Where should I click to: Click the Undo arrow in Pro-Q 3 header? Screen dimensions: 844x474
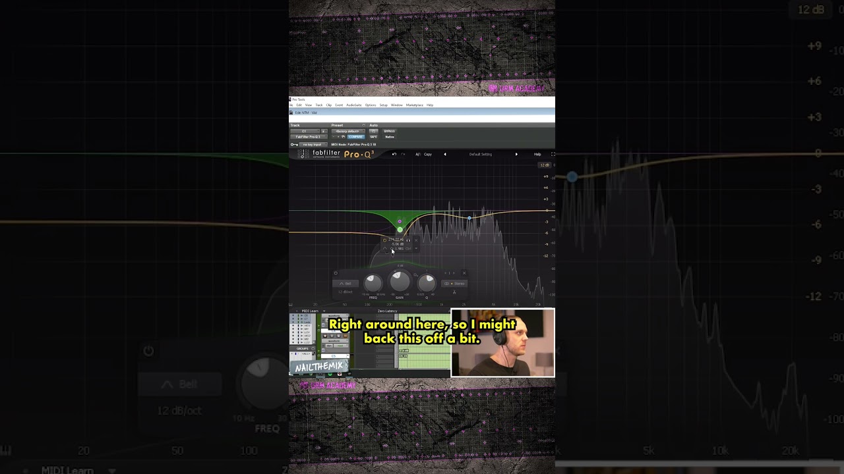click(x=394, y=154)
